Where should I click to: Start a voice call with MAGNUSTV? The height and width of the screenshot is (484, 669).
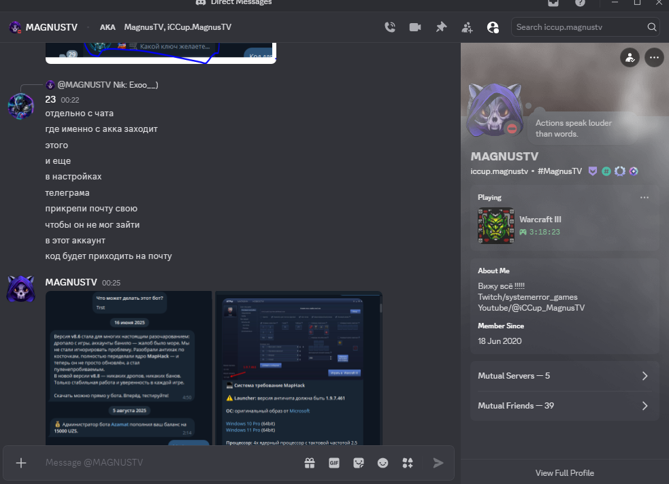pyautogui.click(x=390, y=27)
